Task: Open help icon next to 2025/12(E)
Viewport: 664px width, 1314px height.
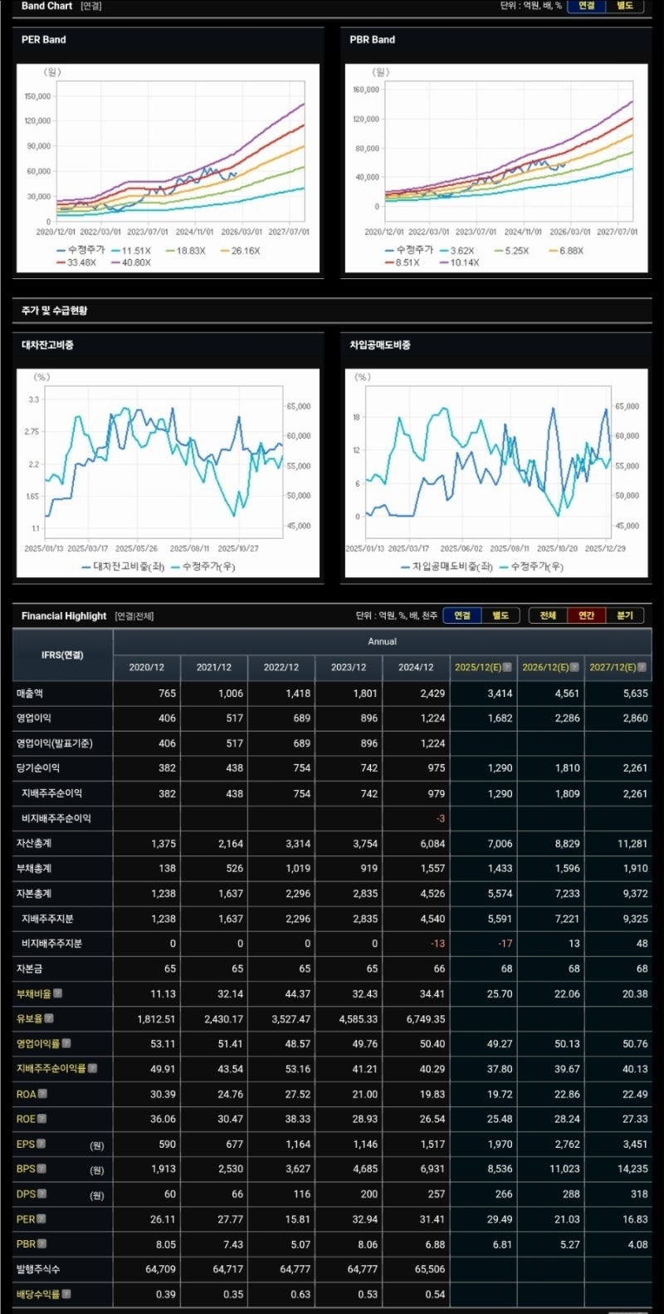Action: point(507,667)
